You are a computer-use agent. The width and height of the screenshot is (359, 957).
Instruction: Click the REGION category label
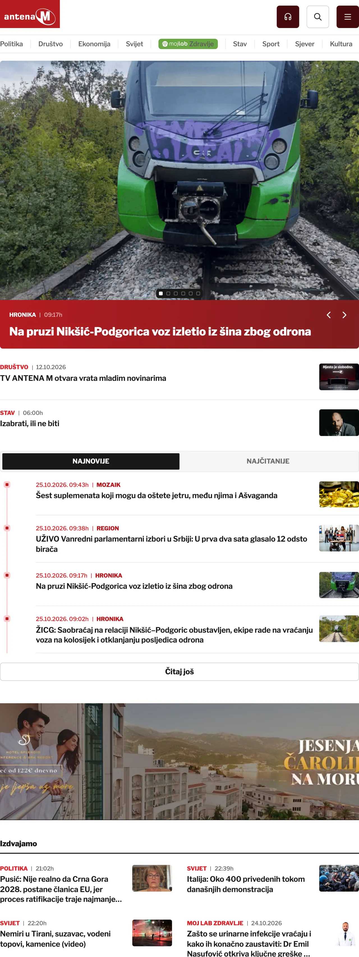[x=108, y=528]
